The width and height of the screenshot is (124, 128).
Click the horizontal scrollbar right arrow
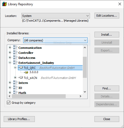coord(80,96)
